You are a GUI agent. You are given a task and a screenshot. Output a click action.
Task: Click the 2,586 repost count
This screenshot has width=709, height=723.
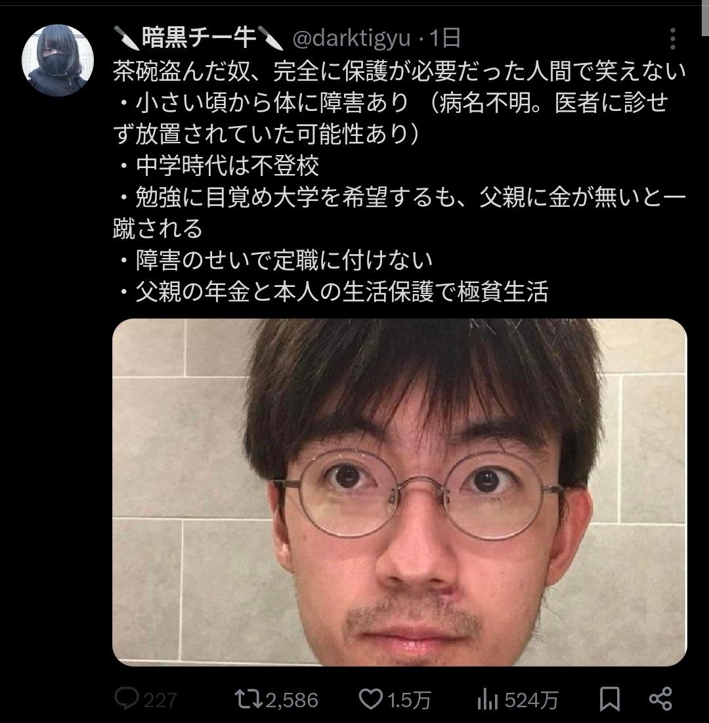[x=291, y=700]
